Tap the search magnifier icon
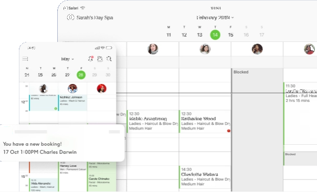 pos(109,59)
